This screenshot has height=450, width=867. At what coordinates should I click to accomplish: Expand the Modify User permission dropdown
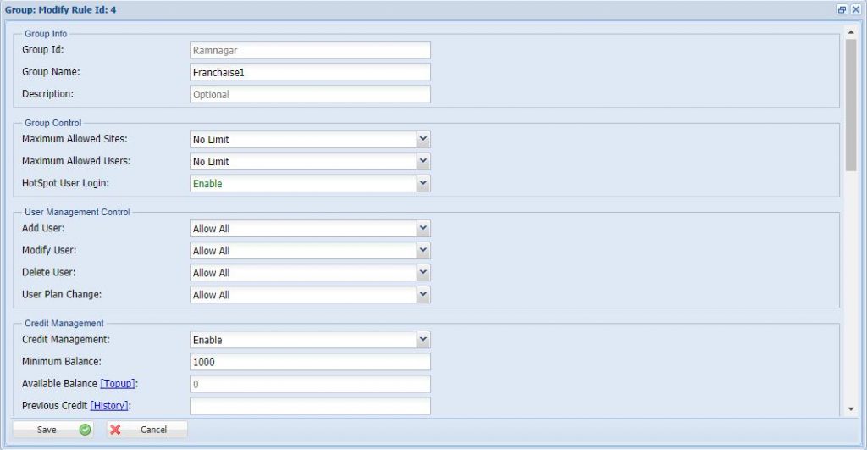pyautogui.click(x=423, y=250)
